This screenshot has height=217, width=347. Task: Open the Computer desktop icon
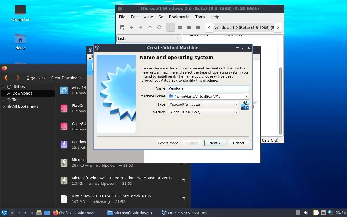tap(20, 13)
